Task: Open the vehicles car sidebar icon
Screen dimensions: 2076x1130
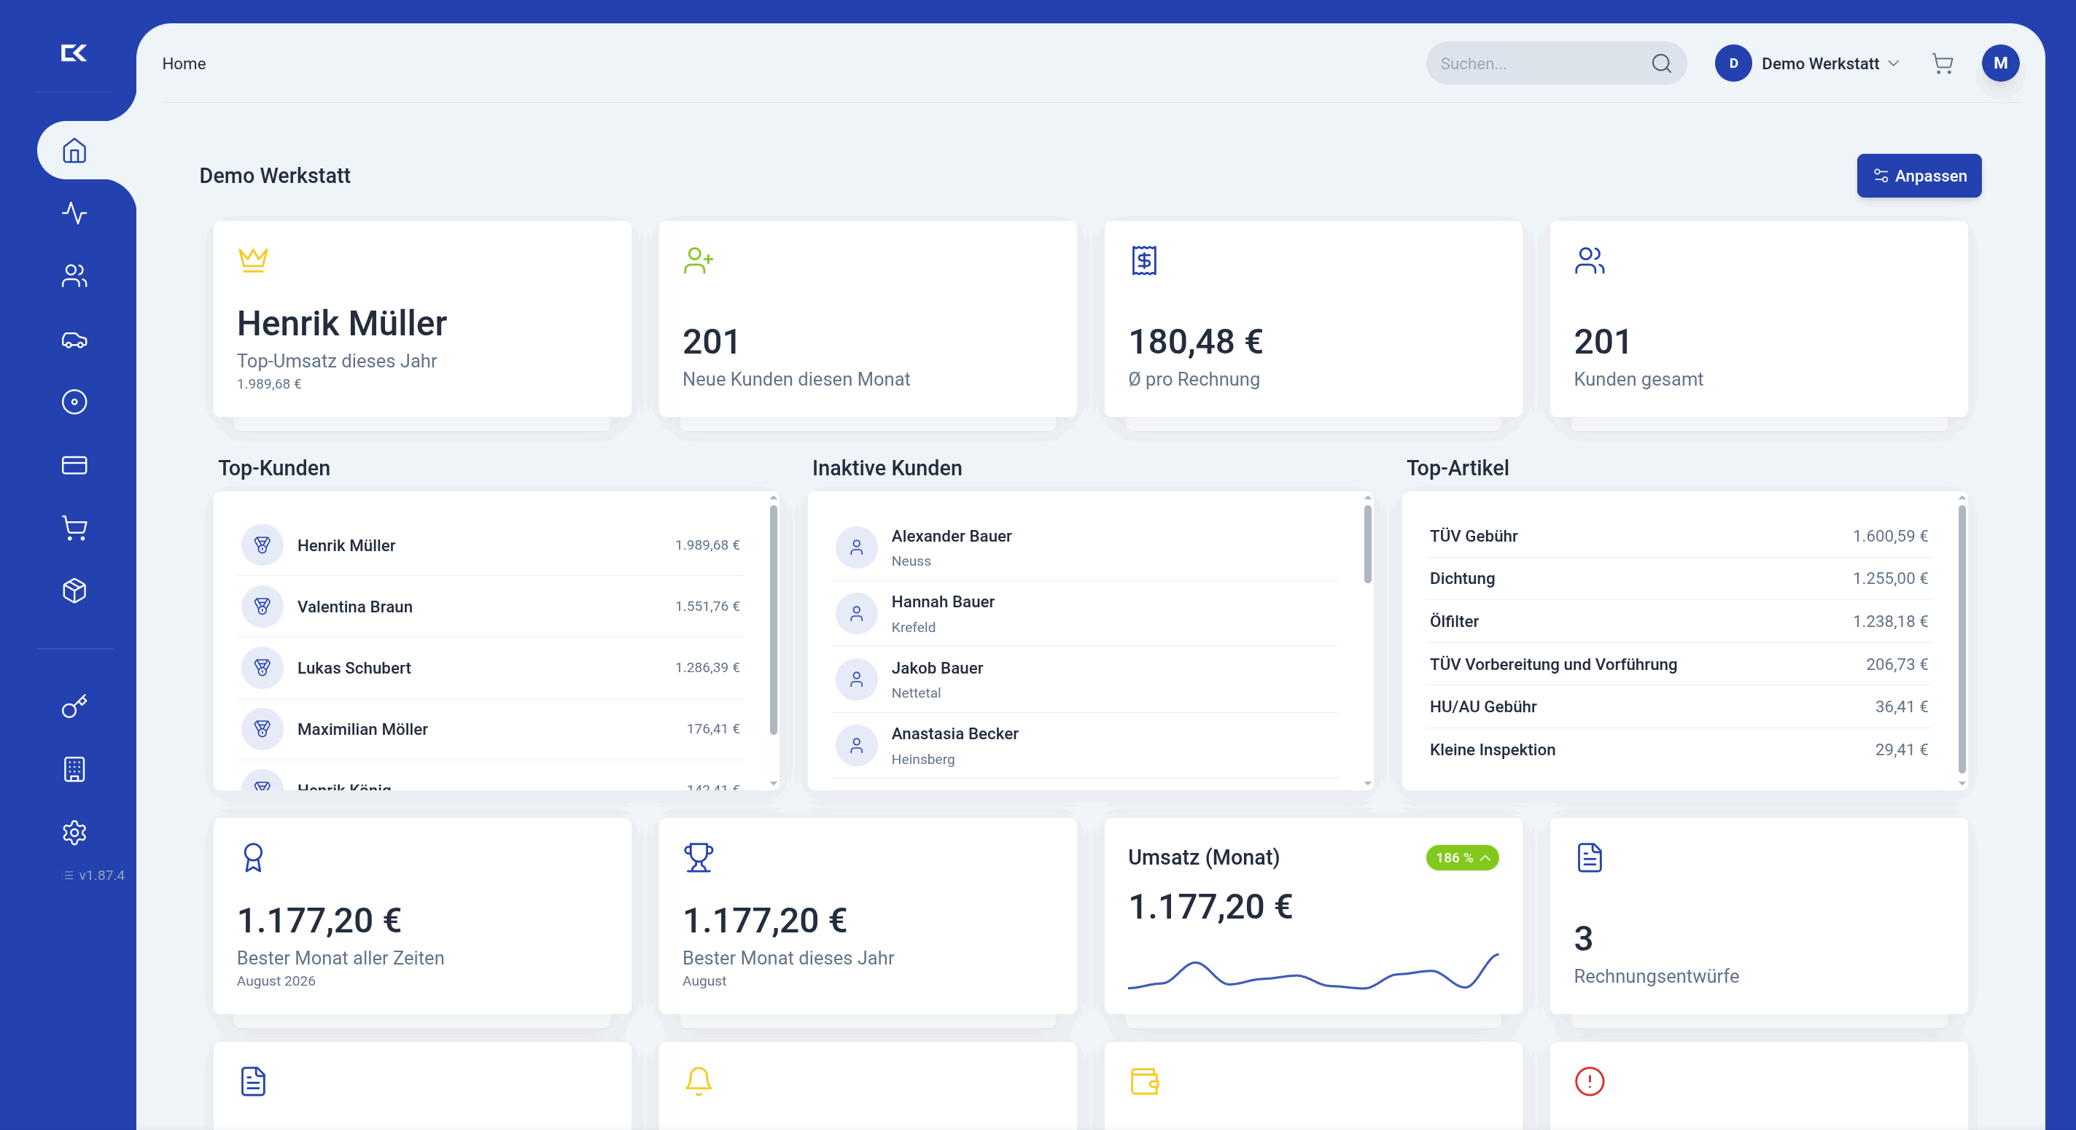Action: tap(74, 339)
